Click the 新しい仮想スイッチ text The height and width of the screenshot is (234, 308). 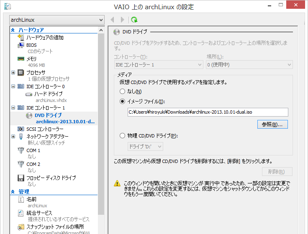(46, 143)
